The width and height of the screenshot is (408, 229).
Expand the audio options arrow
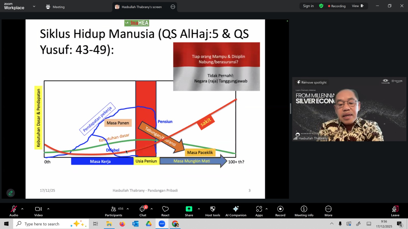click(22, 209)
